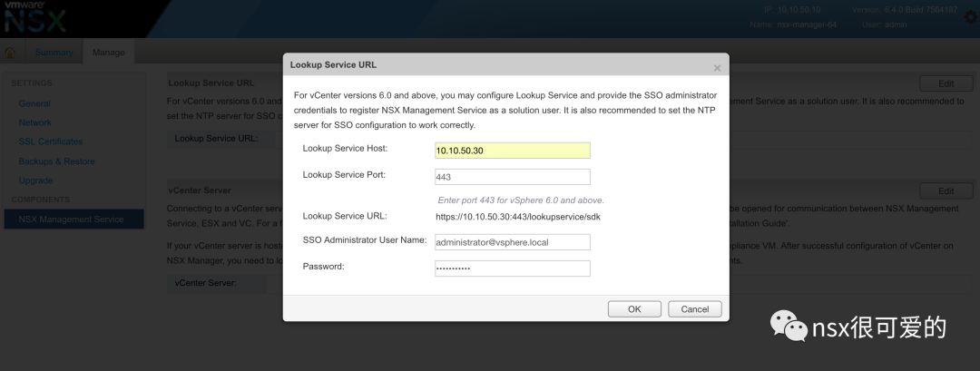This screenshot has width=980, height=371.
Task: Click the port 443 hint text
Action: tap(521, 200)
